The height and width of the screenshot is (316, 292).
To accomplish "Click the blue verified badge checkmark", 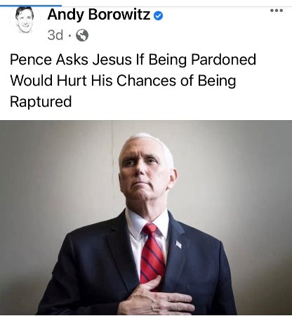I will click(x=159, y=16).
